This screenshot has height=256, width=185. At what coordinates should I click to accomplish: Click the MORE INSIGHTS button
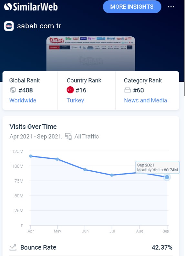(x=132, y=7)
